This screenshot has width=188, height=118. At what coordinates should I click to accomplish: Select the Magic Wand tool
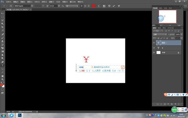click(3, 24)
